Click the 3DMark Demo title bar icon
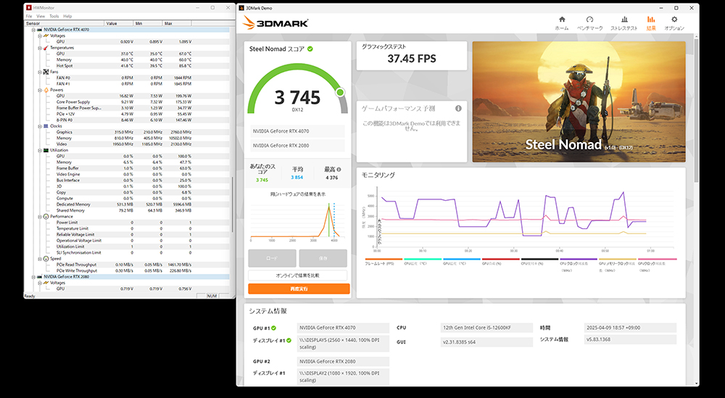 tap(241, 8)
